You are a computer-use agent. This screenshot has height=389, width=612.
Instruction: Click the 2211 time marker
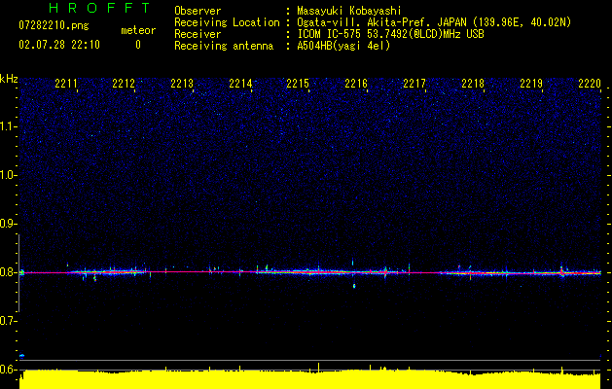[x=66, y=84]
